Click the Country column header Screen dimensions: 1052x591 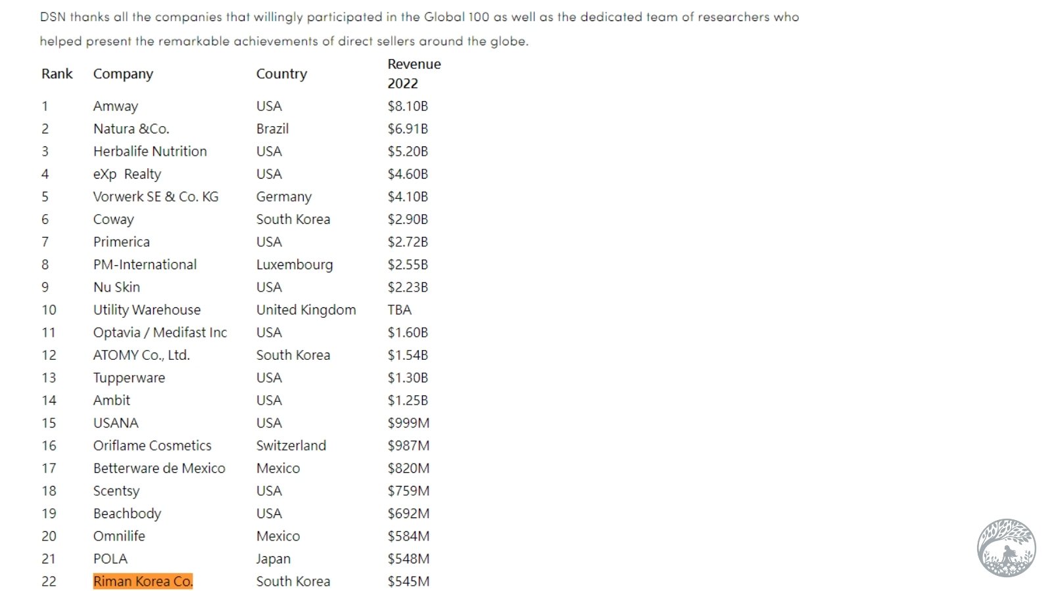281,74
